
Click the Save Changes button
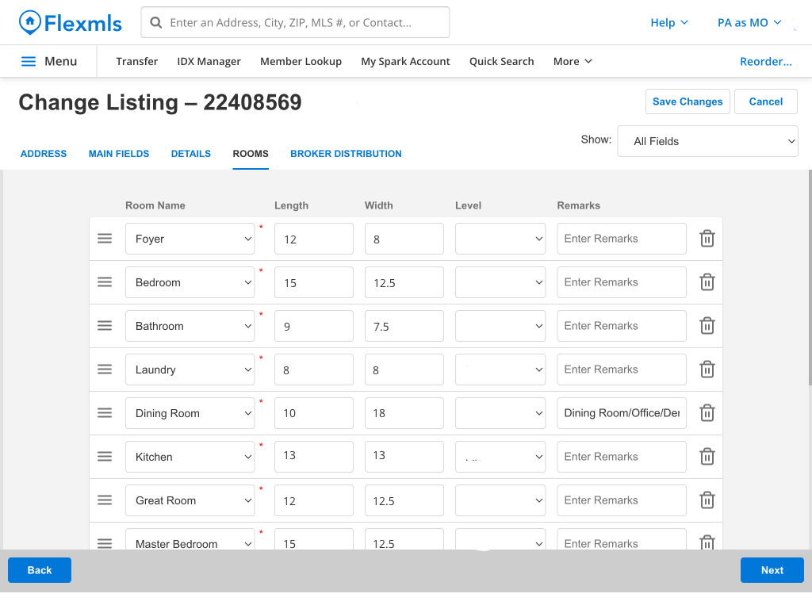click(x=688, y=101)
